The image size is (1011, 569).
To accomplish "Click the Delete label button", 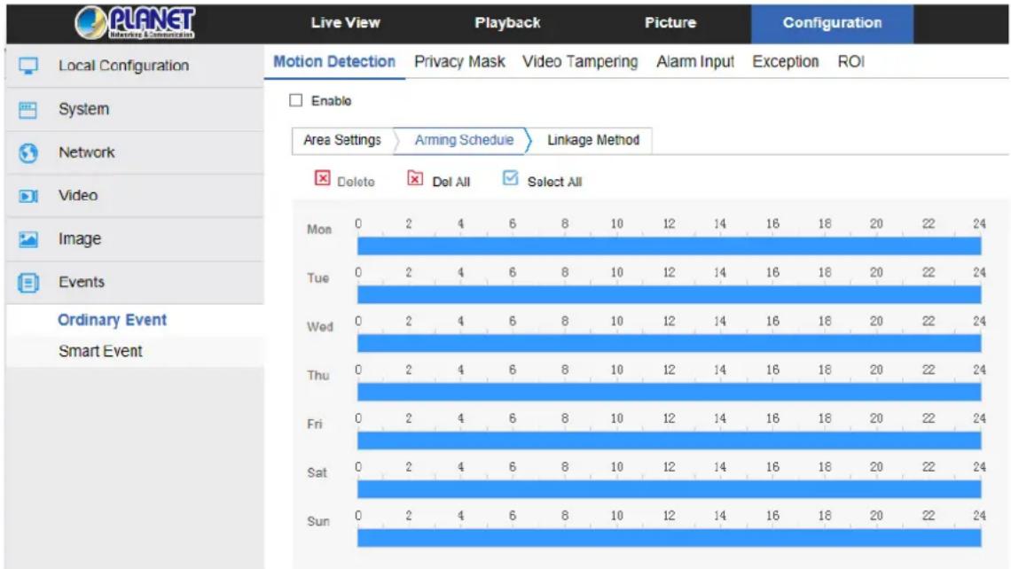I will point(356,182).
